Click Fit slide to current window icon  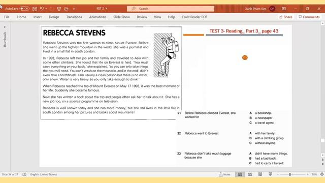[322, 174]
